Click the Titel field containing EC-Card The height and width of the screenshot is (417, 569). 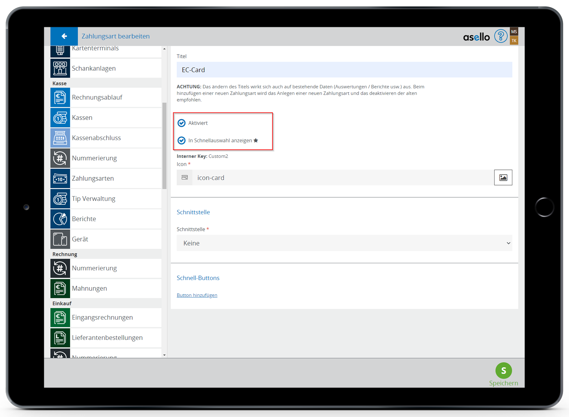344,70
